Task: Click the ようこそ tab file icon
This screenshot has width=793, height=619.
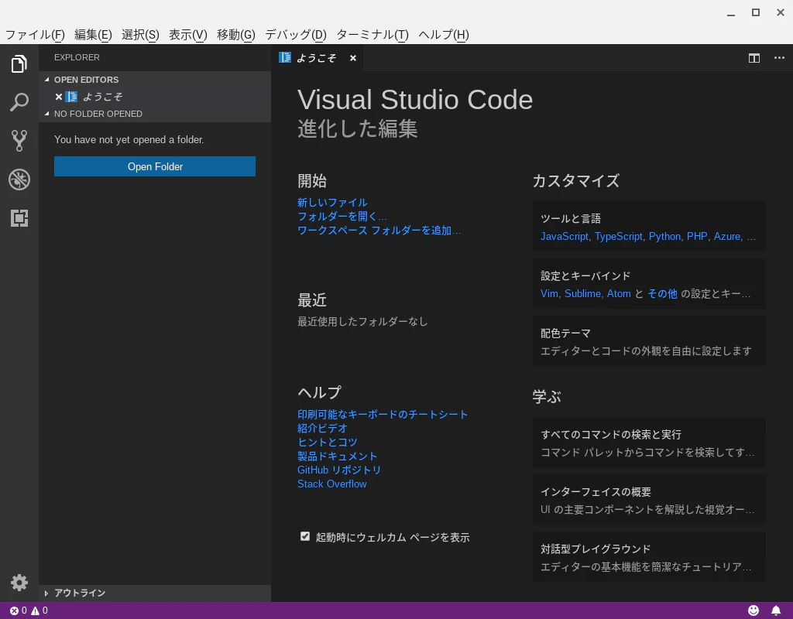Action: pos(285,57)
